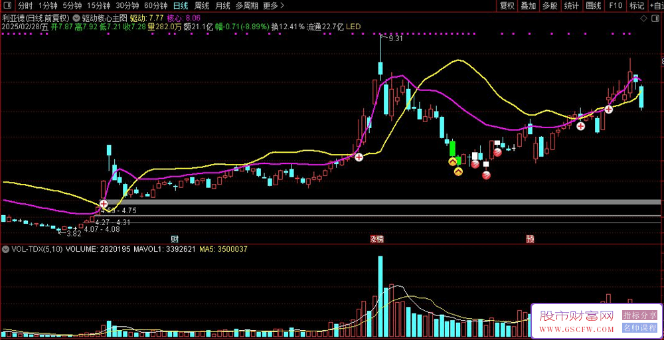
Task: Open the 统计 statistics button
Action: coord(571,5)
